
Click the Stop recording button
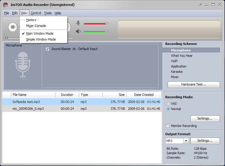13,27
